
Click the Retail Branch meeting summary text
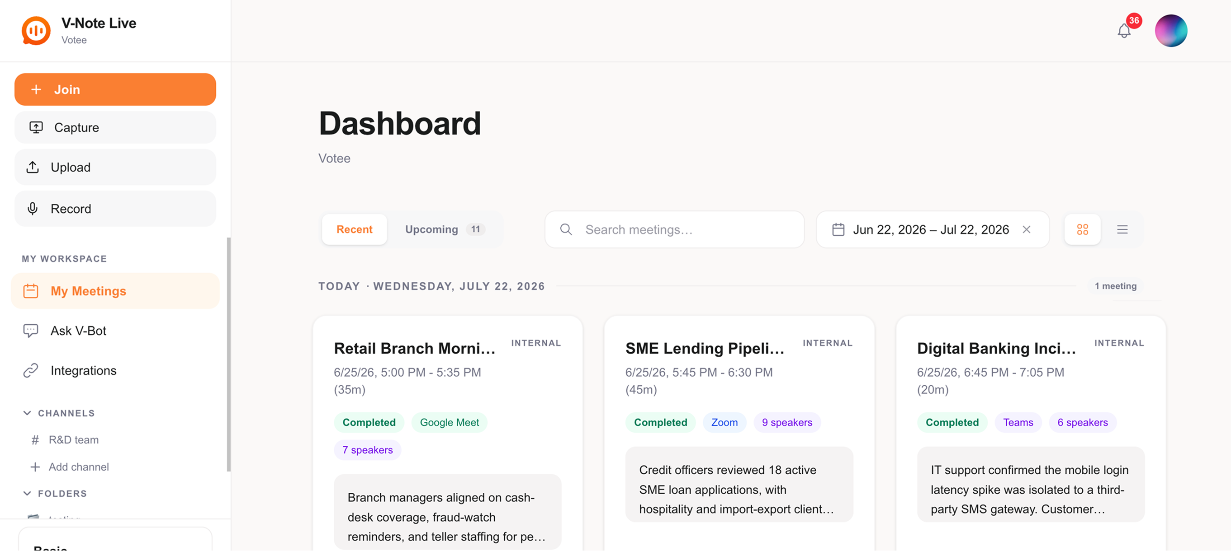(x=447, y=517)
